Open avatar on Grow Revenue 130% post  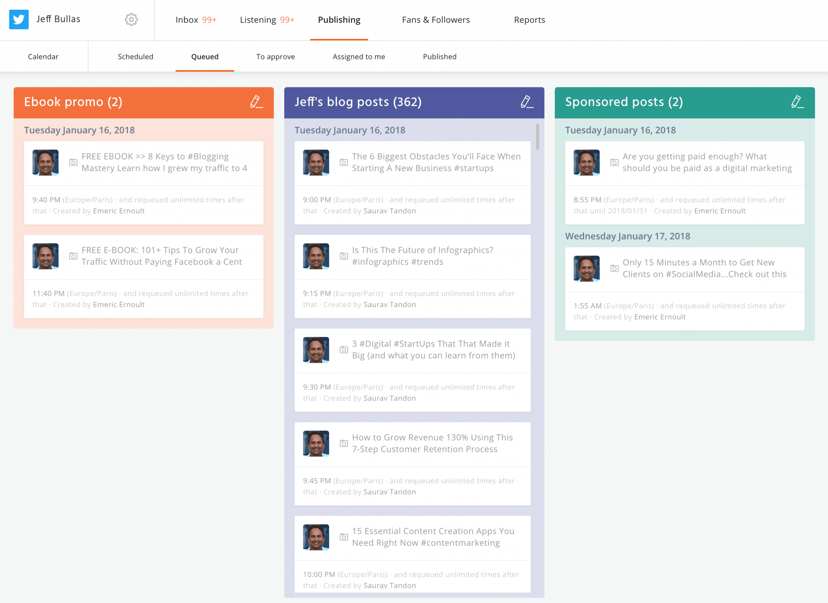(x=316, y=443)
